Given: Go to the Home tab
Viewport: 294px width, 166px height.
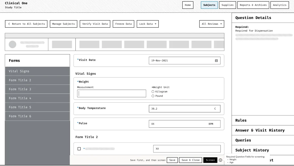Looking at the screenshot, I should [188, 5].
